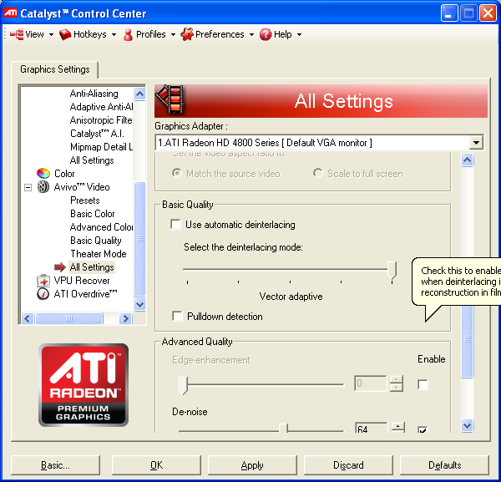Enable Use automatic deinterlacing checkbox
The width and height of the screenshot is (501, 482).
176,225
